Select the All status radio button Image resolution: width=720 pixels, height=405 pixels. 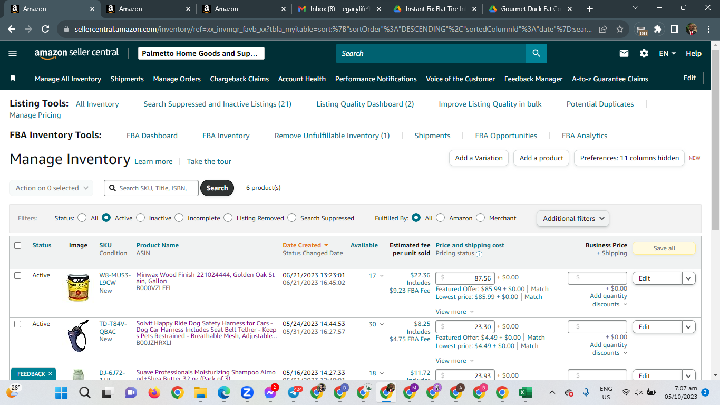pyautogui.click(x=82, y=218)
